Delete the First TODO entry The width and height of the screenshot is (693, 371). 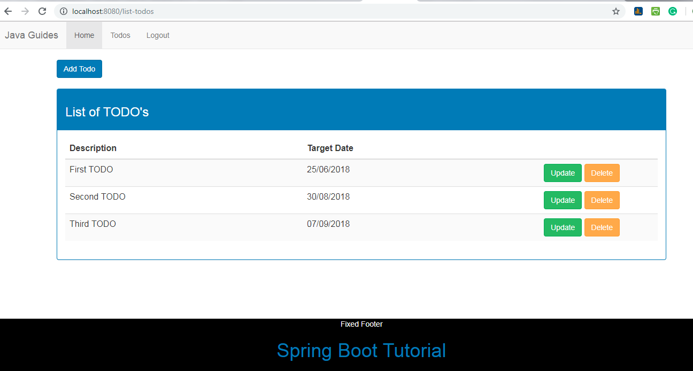point(602,173)
